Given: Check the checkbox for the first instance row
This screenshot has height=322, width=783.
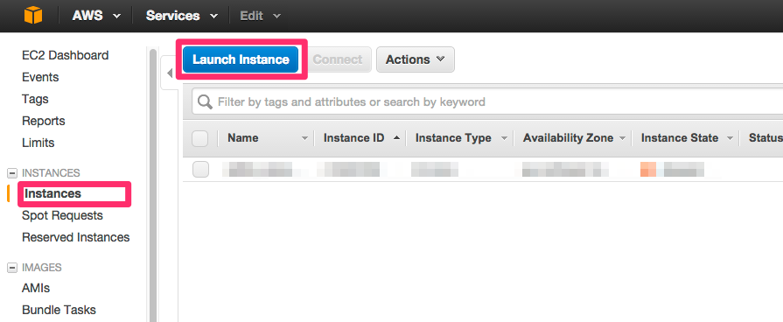Looking at the screenshot, I should [200, 170].
